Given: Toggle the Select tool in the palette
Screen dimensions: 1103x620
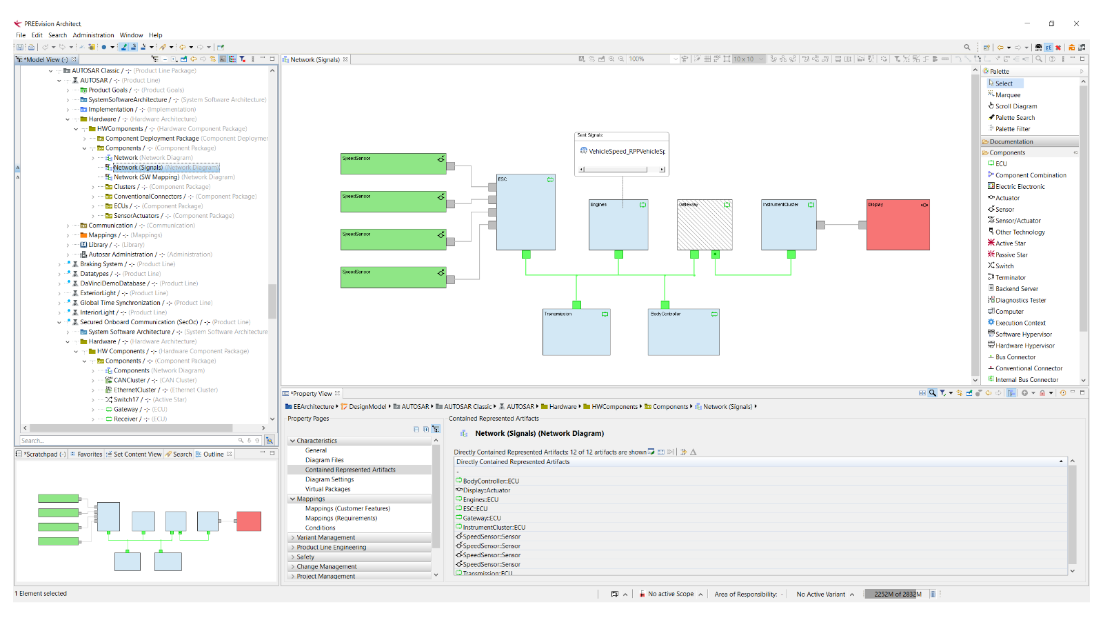Looking at the screenshot, I should pos(1004,83).
